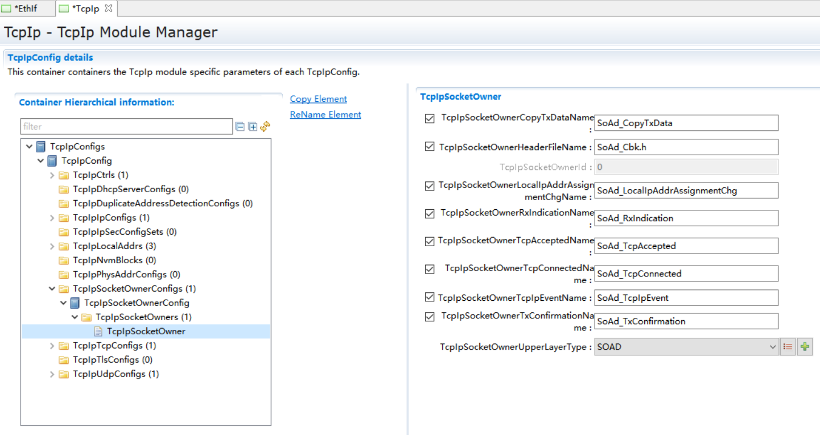820x435 pixels.
Task: Select the TcpIp editor tab
Action: tap(85, 9)
